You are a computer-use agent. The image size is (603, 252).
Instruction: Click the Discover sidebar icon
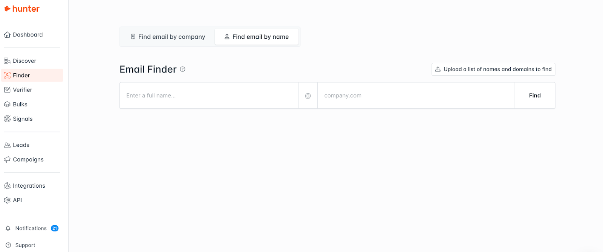[7, 61]
